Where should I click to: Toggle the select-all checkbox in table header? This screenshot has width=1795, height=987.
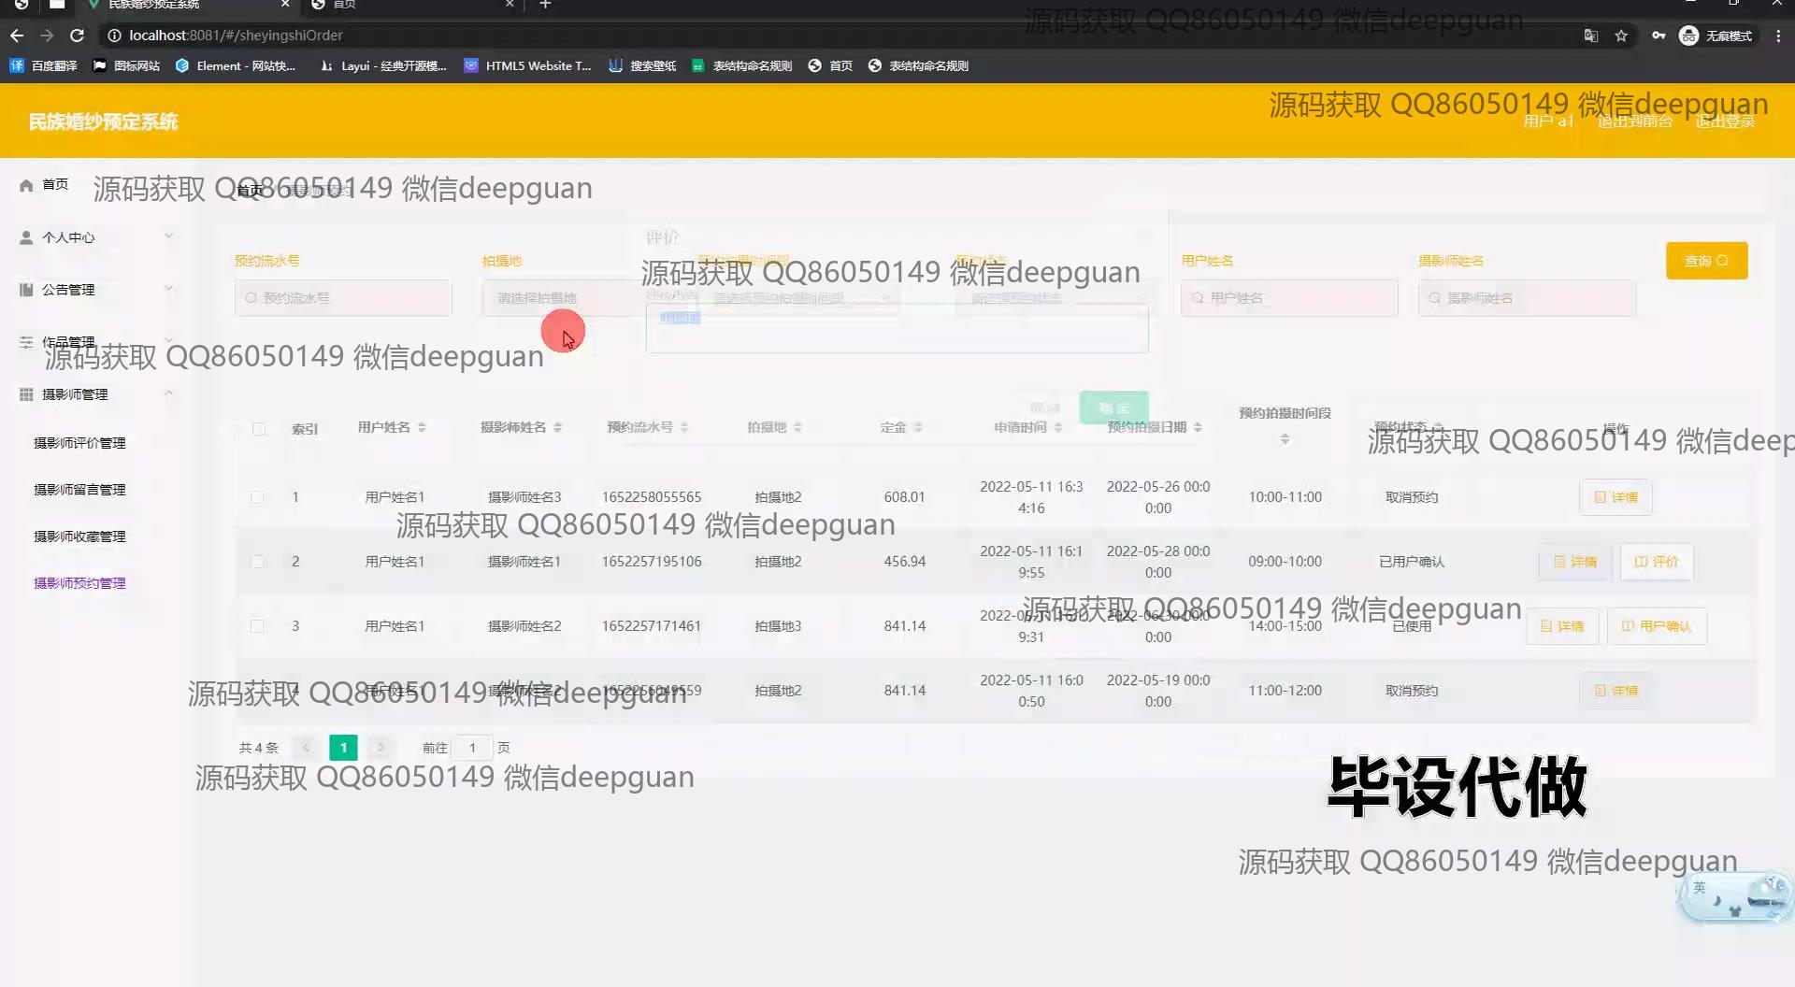click(259, 428)
